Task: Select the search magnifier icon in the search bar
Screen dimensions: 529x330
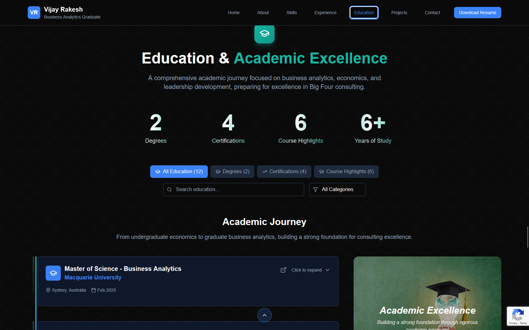Action: click(169, 190)
